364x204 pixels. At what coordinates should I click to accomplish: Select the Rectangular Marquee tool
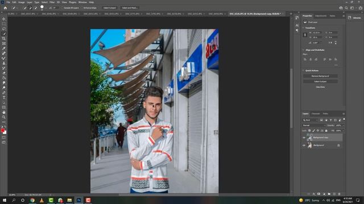pos(4,24)
